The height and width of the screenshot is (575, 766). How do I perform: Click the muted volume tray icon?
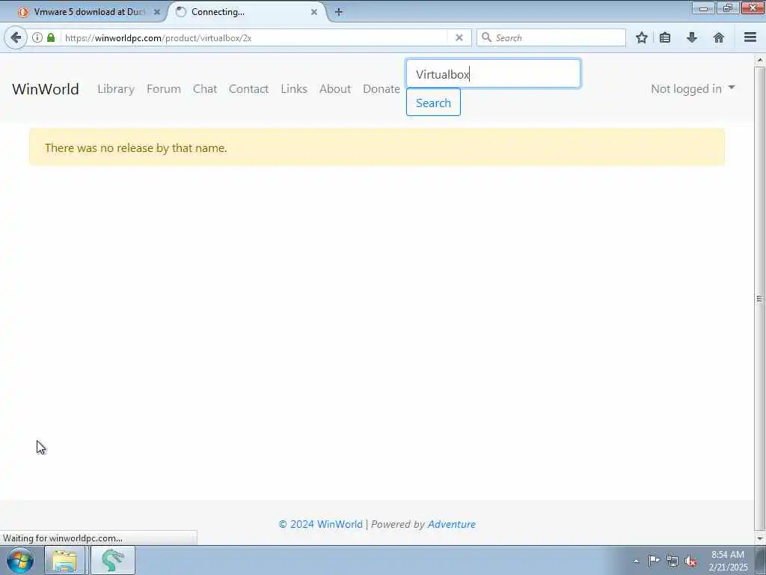(x=690, y=561)
